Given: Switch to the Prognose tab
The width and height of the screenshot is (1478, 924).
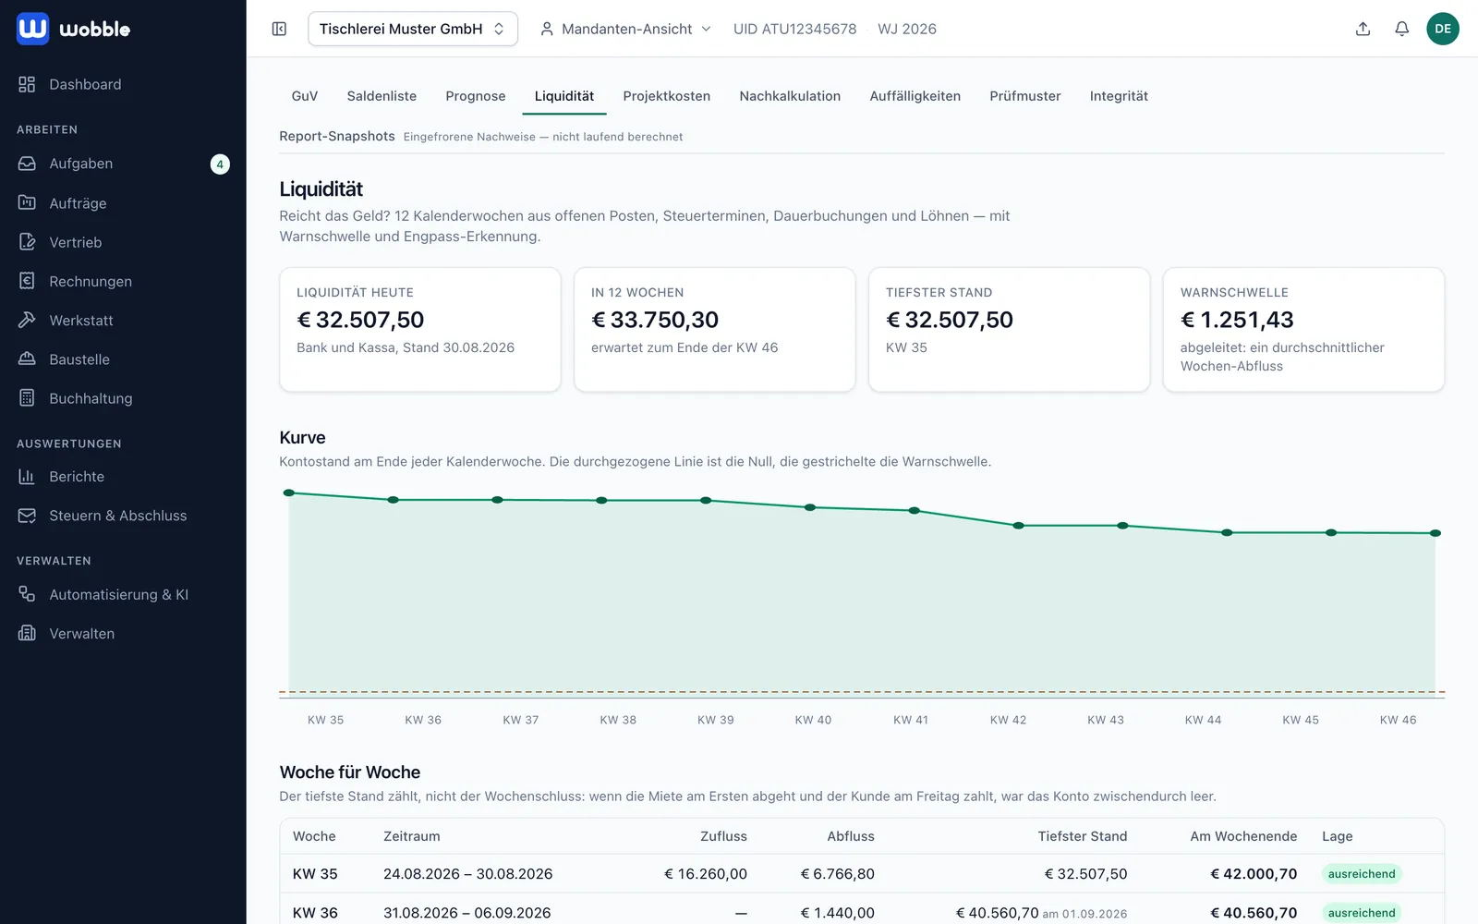Looking at the screenshot, I should pyautogui.click(x=476, y=96).
